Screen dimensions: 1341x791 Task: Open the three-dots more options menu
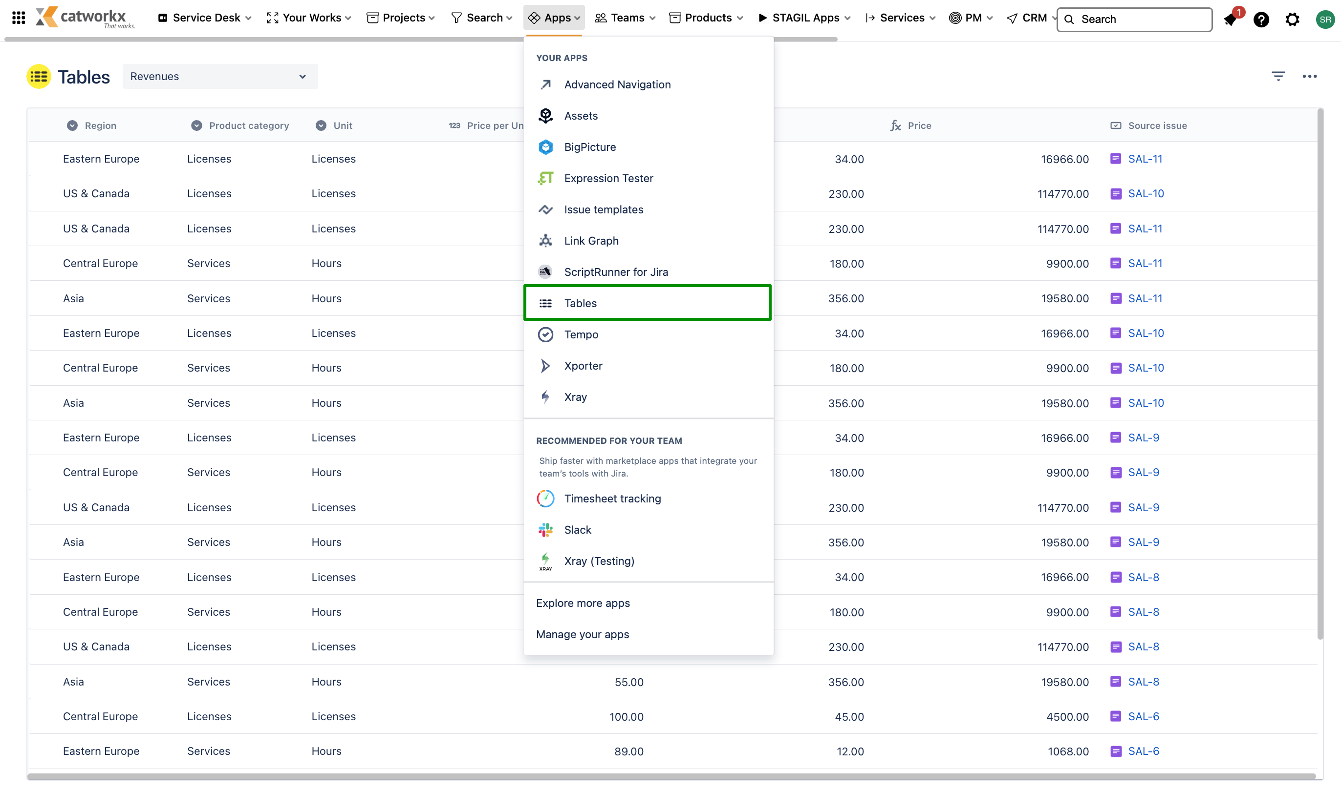coord(1310,76)
